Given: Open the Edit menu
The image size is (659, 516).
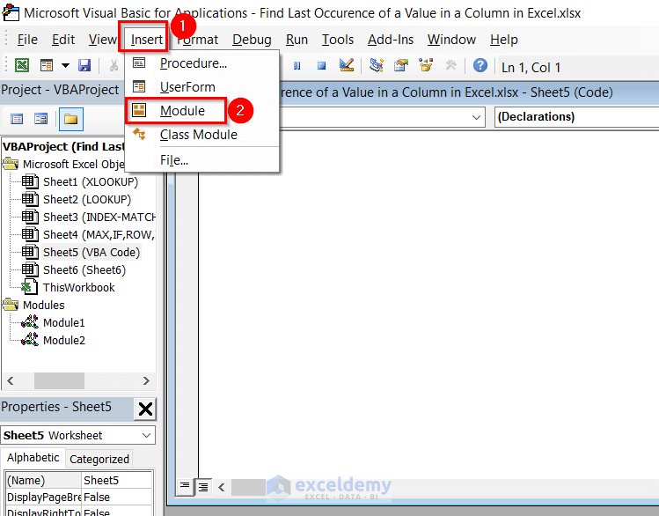Looking at the screenshot, I should pos(63,40).
